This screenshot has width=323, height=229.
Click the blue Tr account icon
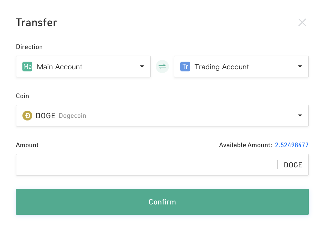click(x=185, y=67)
